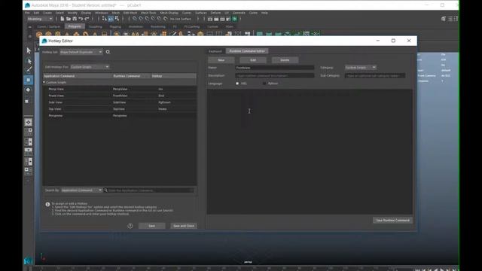Screen dimensions: 482x271
Task: Activate the highlighted Move tool in toolbox
Action: tap(29, 80)
